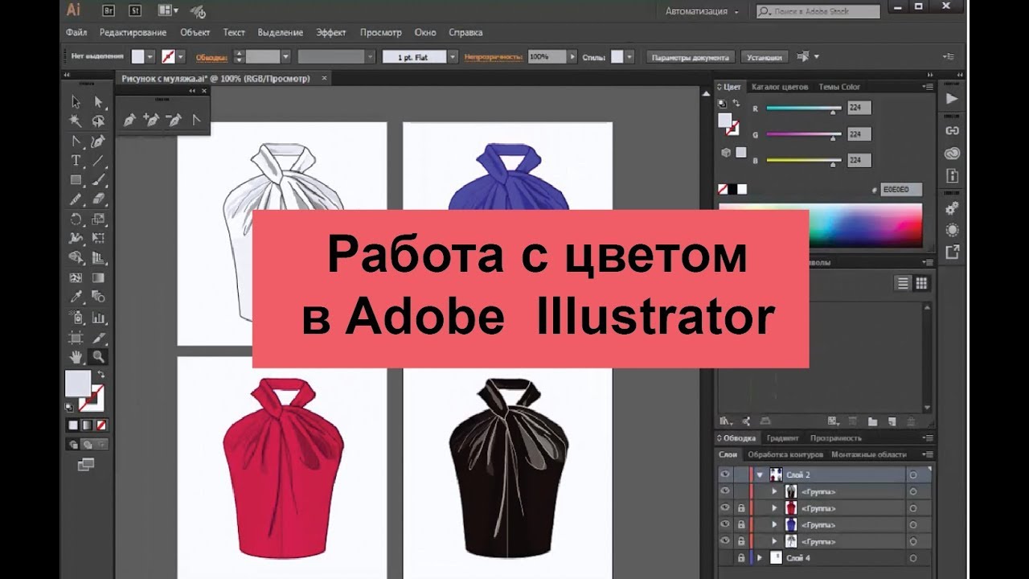Screen dimensions: 1029x579
Task: Hide the blue top group eye icon
Action: point(724,524)
